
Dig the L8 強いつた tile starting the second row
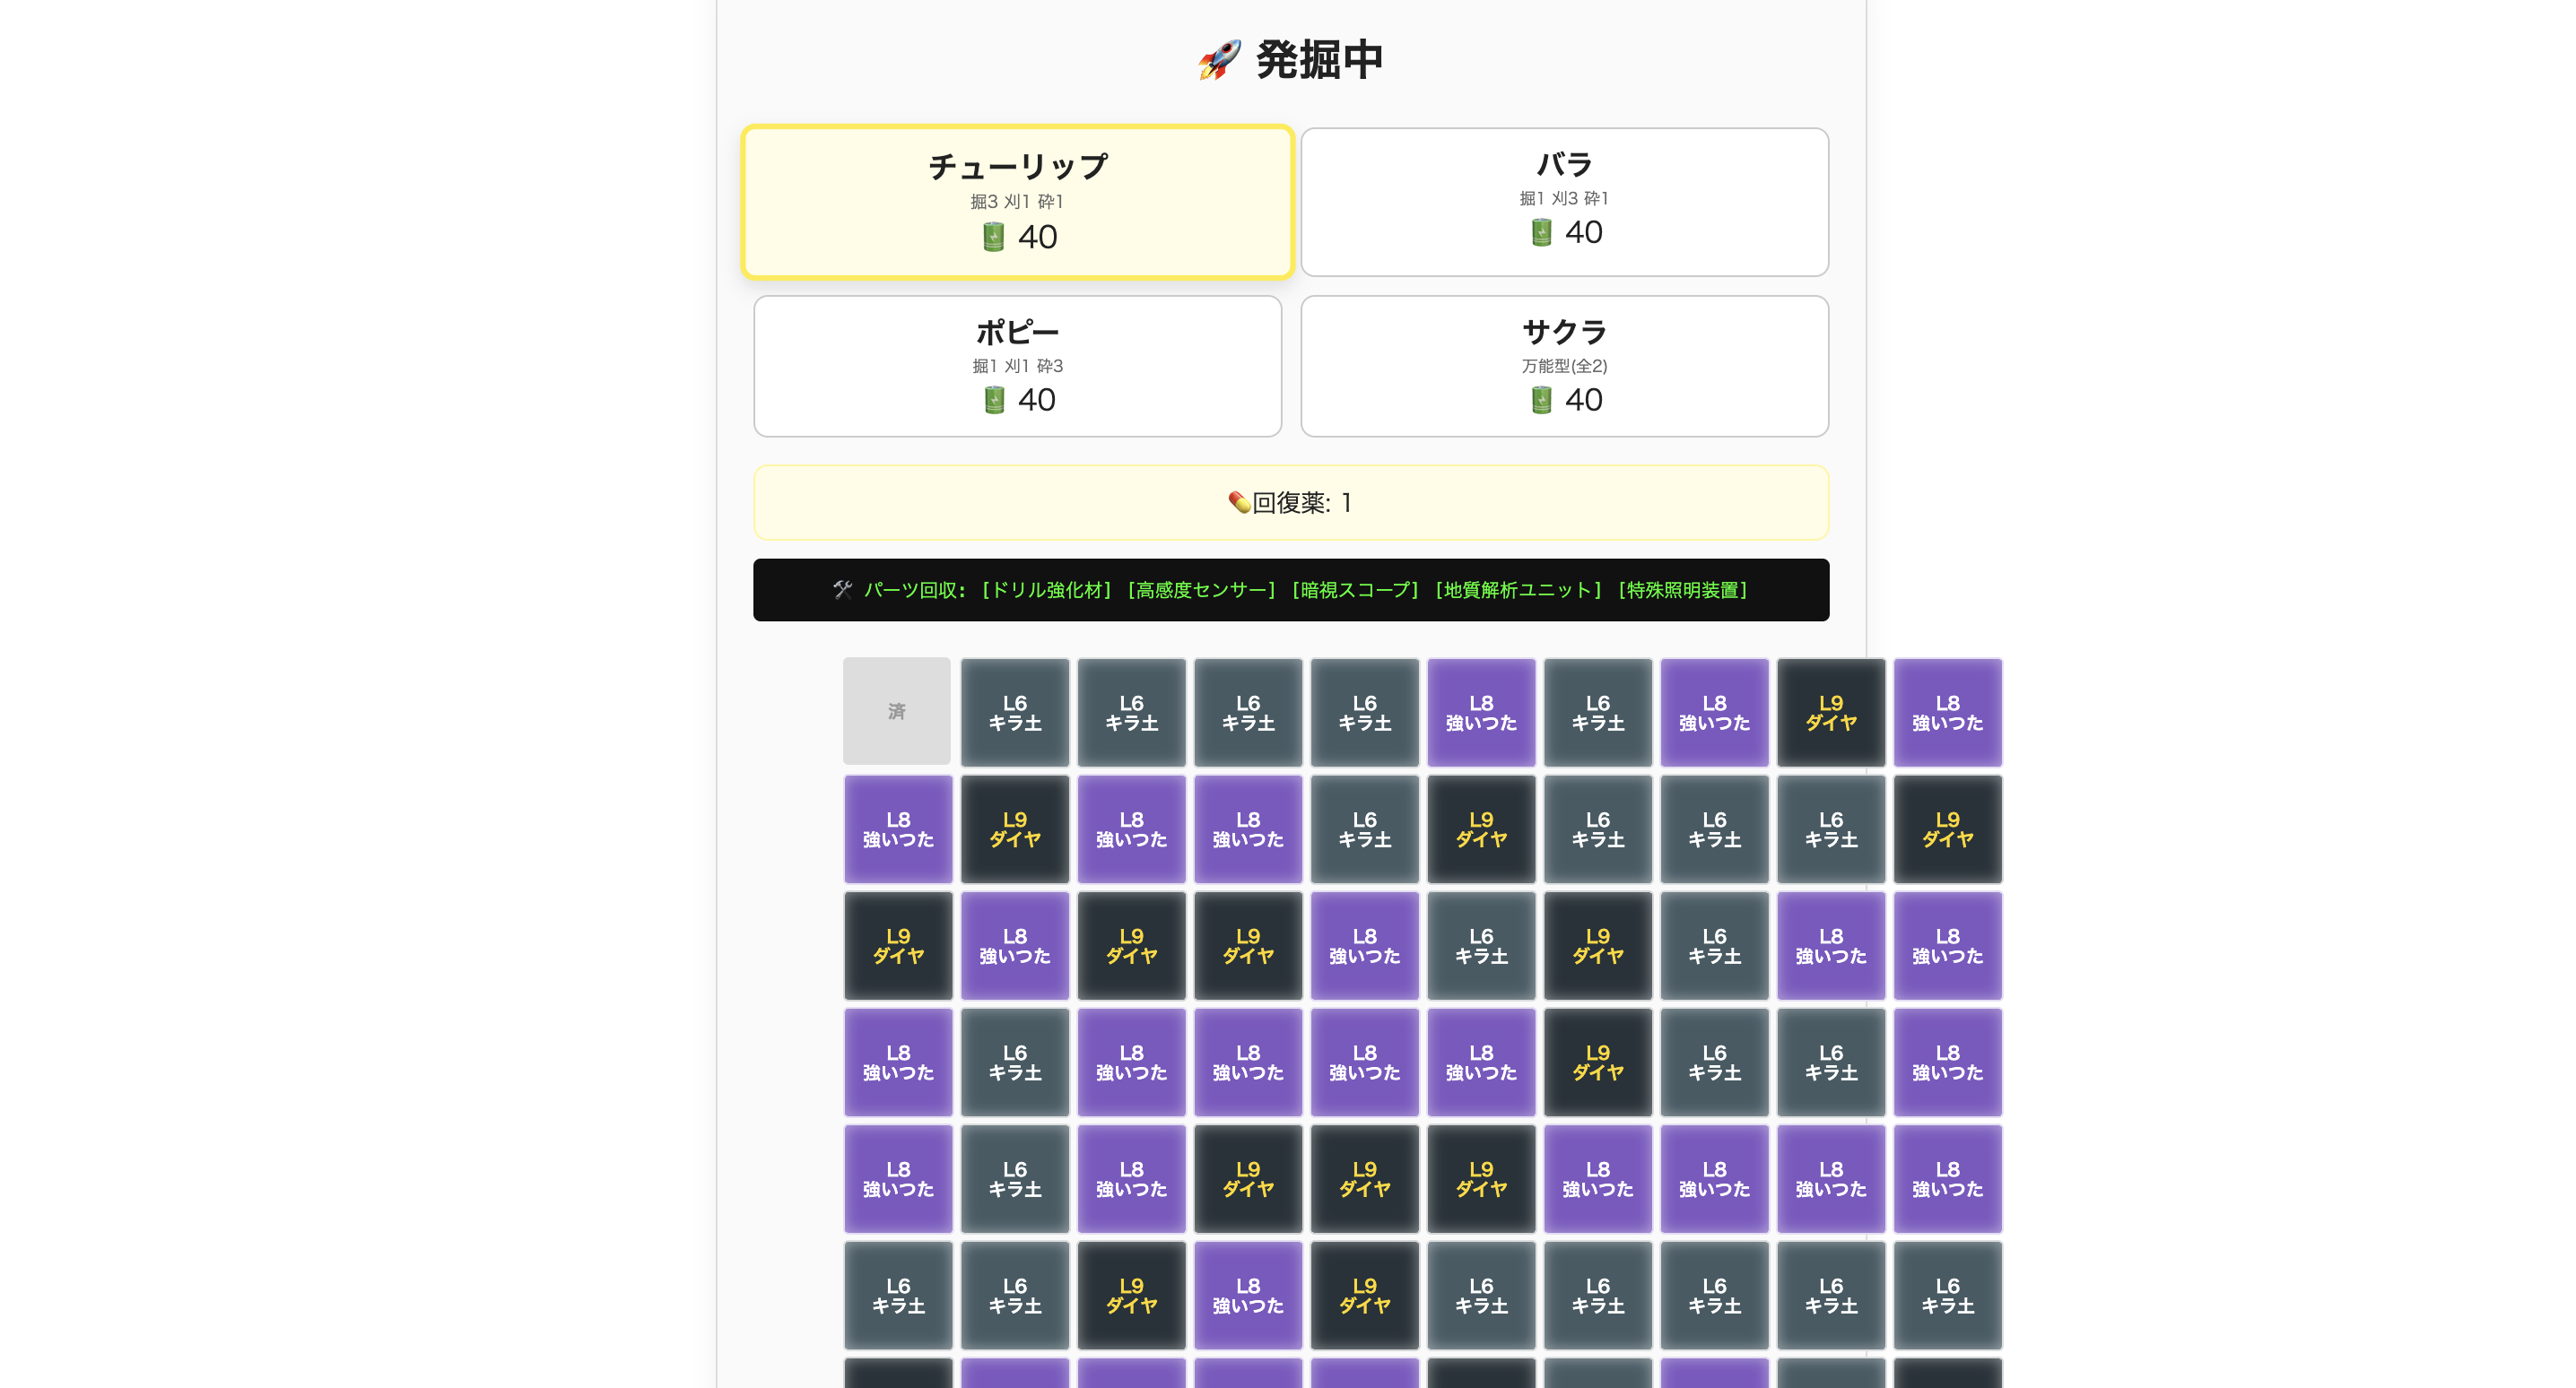click(x=897, y=828)
